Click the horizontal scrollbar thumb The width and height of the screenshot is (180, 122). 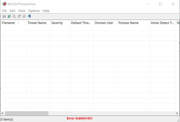[x=27, y=114]
